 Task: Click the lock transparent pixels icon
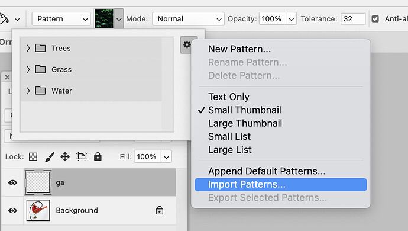coord(33,157)
